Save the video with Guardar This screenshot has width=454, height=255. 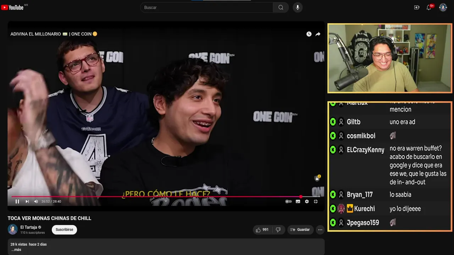coord(300,230)
